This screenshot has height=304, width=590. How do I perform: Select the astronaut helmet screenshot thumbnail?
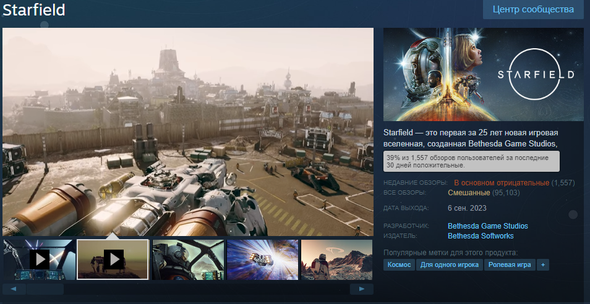tap(188, 260)
